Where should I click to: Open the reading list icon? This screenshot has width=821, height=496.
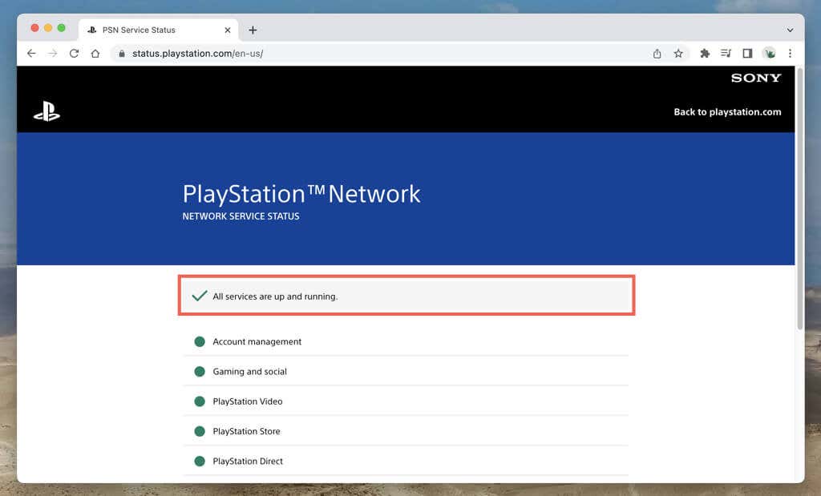(x=726, y=53)
